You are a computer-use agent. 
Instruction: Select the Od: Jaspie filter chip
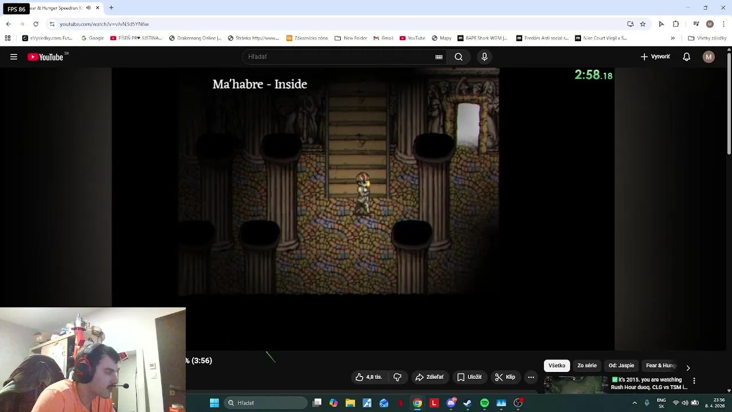(x=621, y=366)
